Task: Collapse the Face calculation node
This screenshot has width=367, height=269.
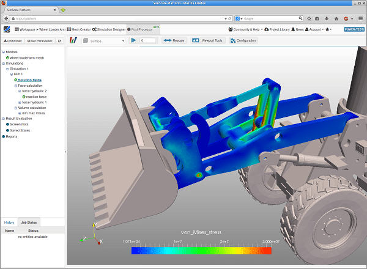Action: pos(16,86)
